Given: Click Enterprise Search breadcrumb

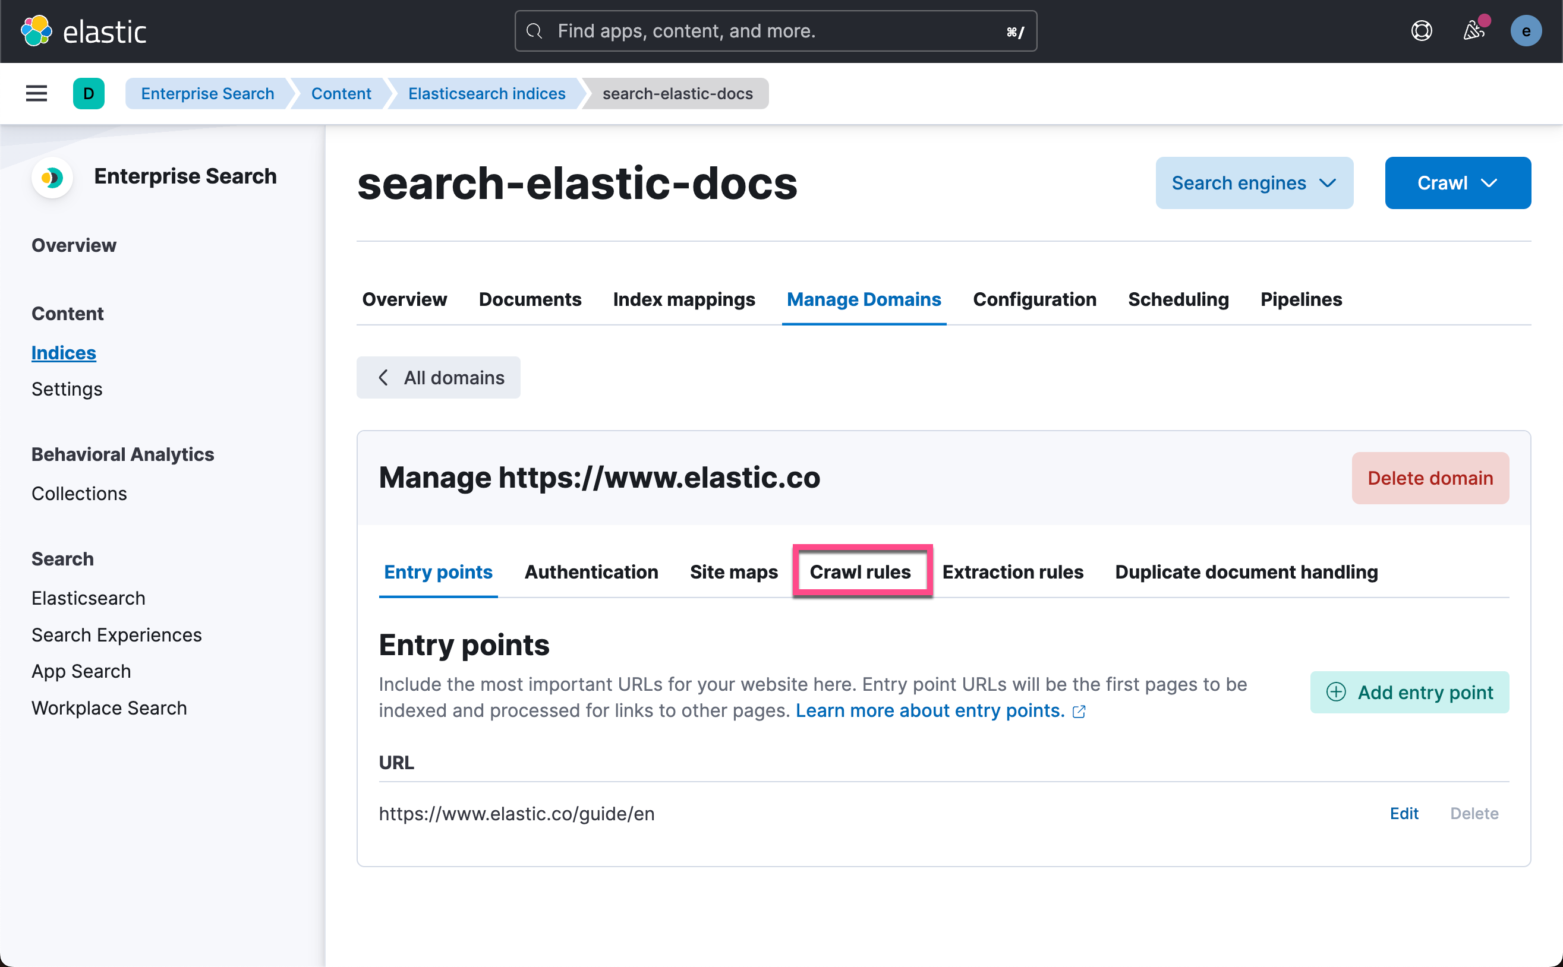Looking at the screenshot, I should pos(207,93).
